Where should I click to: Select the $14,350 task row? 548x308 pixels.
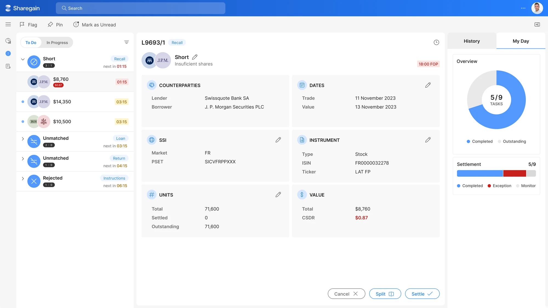(x=75, y=102)
